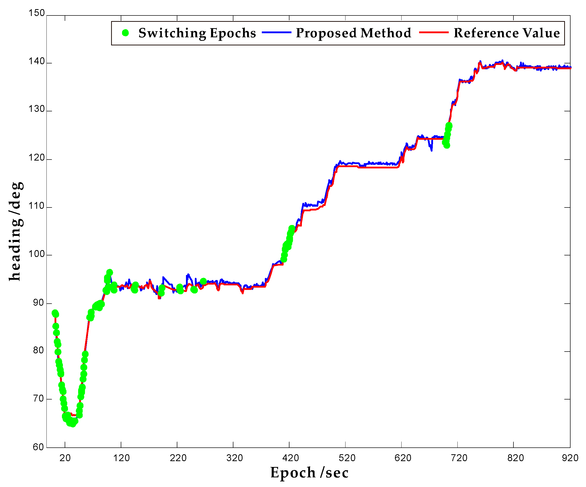Click the 420 tick label on x-axis
This screenshot has width=586, height=487.
(x=290, y=458)
